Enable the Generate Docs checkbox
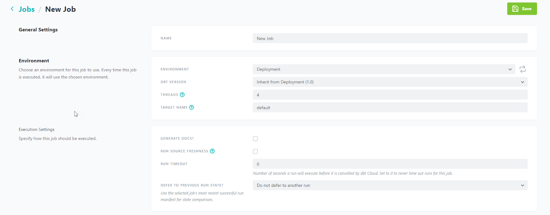 [x=255, y=139]
